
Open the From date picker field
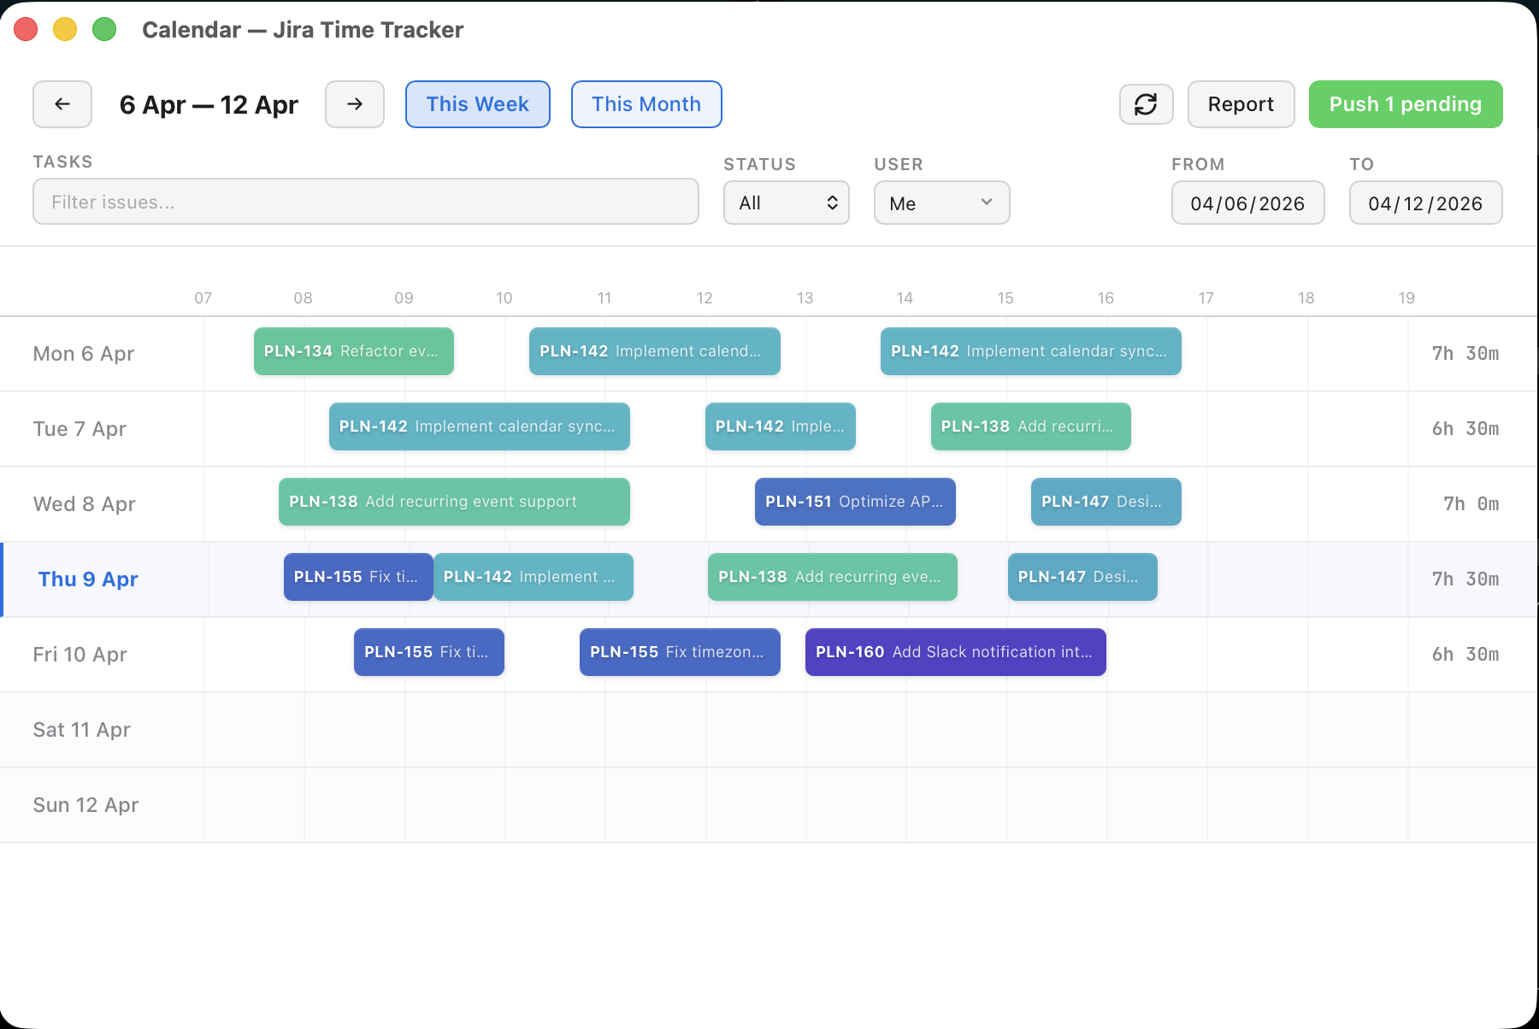(1247, 203)
